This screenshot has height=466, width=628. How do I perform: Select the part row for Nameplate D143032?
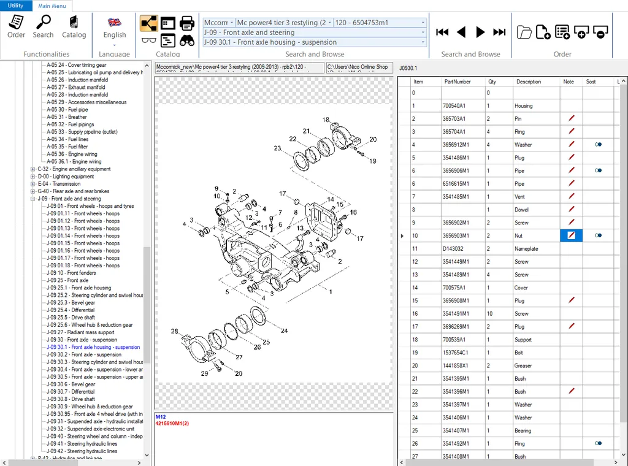[508, 248]
